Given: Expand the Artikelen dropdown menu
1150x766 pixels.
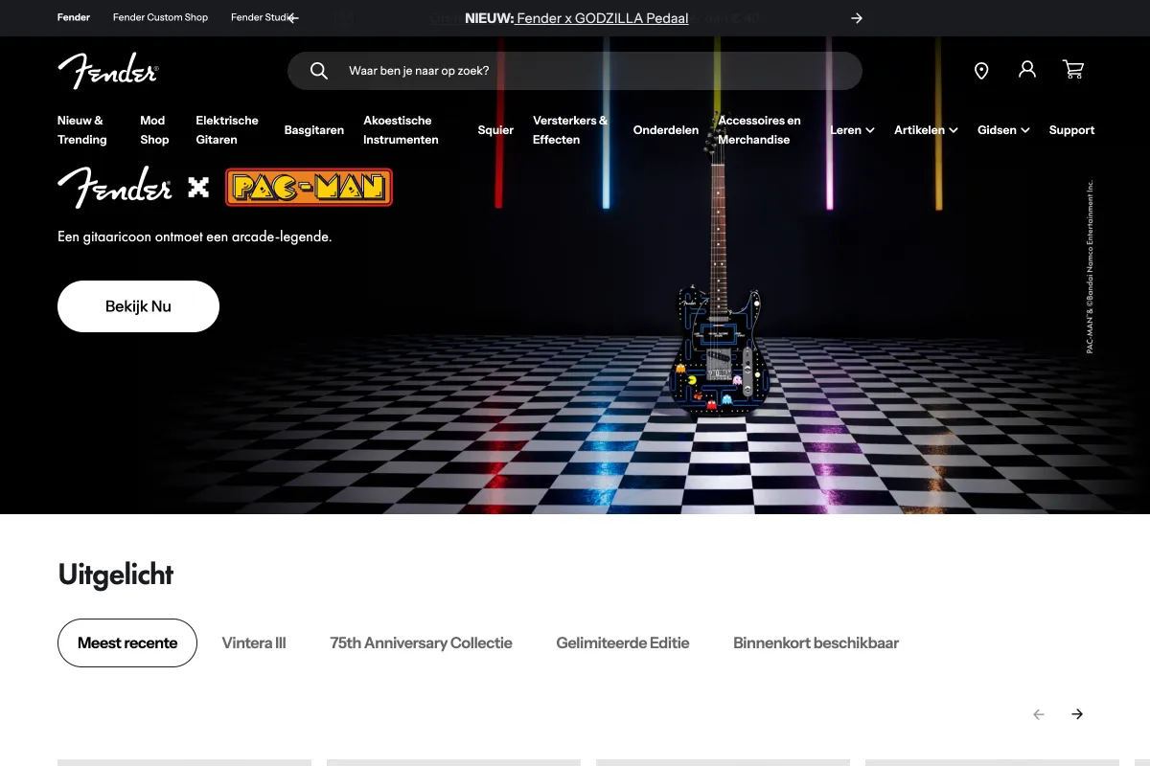Looking at the screenshot, I should coord(926,130).
